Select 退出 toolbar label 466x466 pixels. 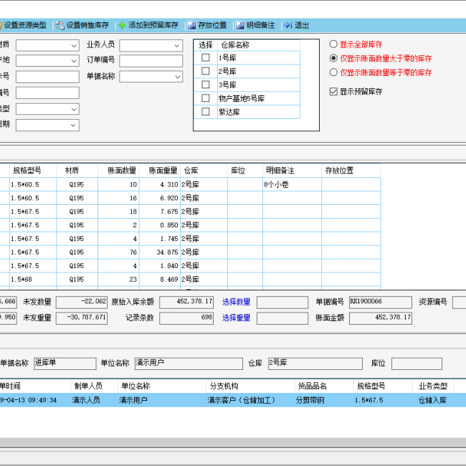302,25
